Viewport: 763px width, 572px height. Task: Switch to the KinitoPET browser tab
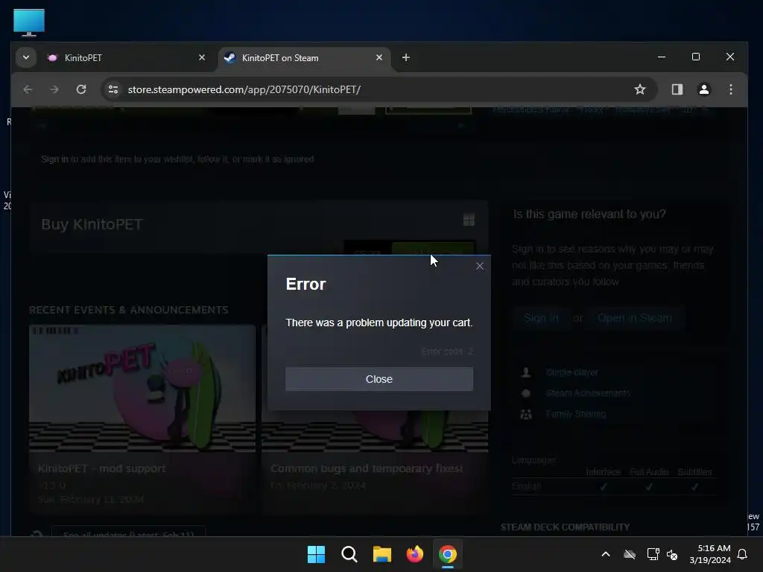click(x=127, y=58)
